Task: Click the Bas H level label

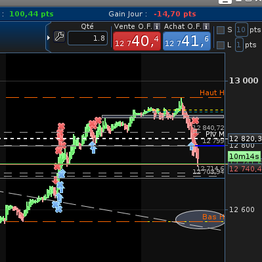Action: (x=213, y=217)
